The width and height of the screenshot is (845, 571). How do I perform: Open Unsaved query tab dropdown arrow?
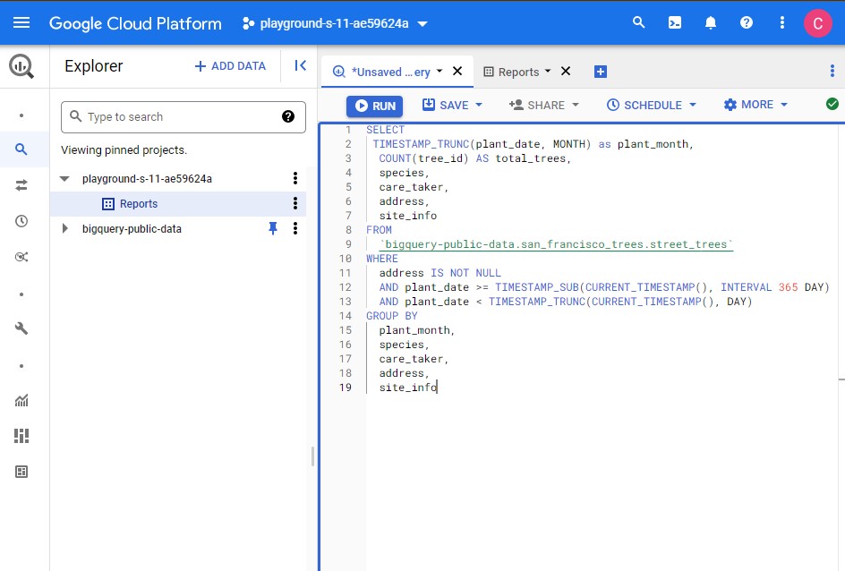click(440, 71)
